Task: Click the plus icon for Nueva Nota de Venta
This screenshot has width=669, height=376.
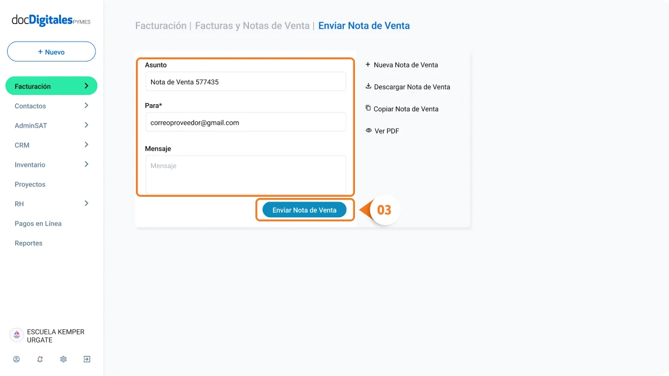Action: 368,64
